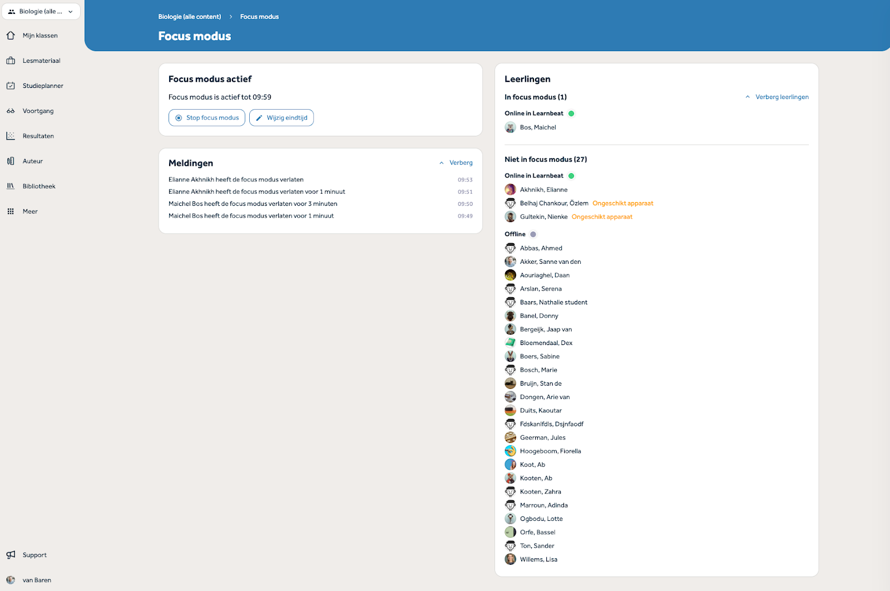Click the Support megaphone icon

pyautogui.click(x=11, y=555)
